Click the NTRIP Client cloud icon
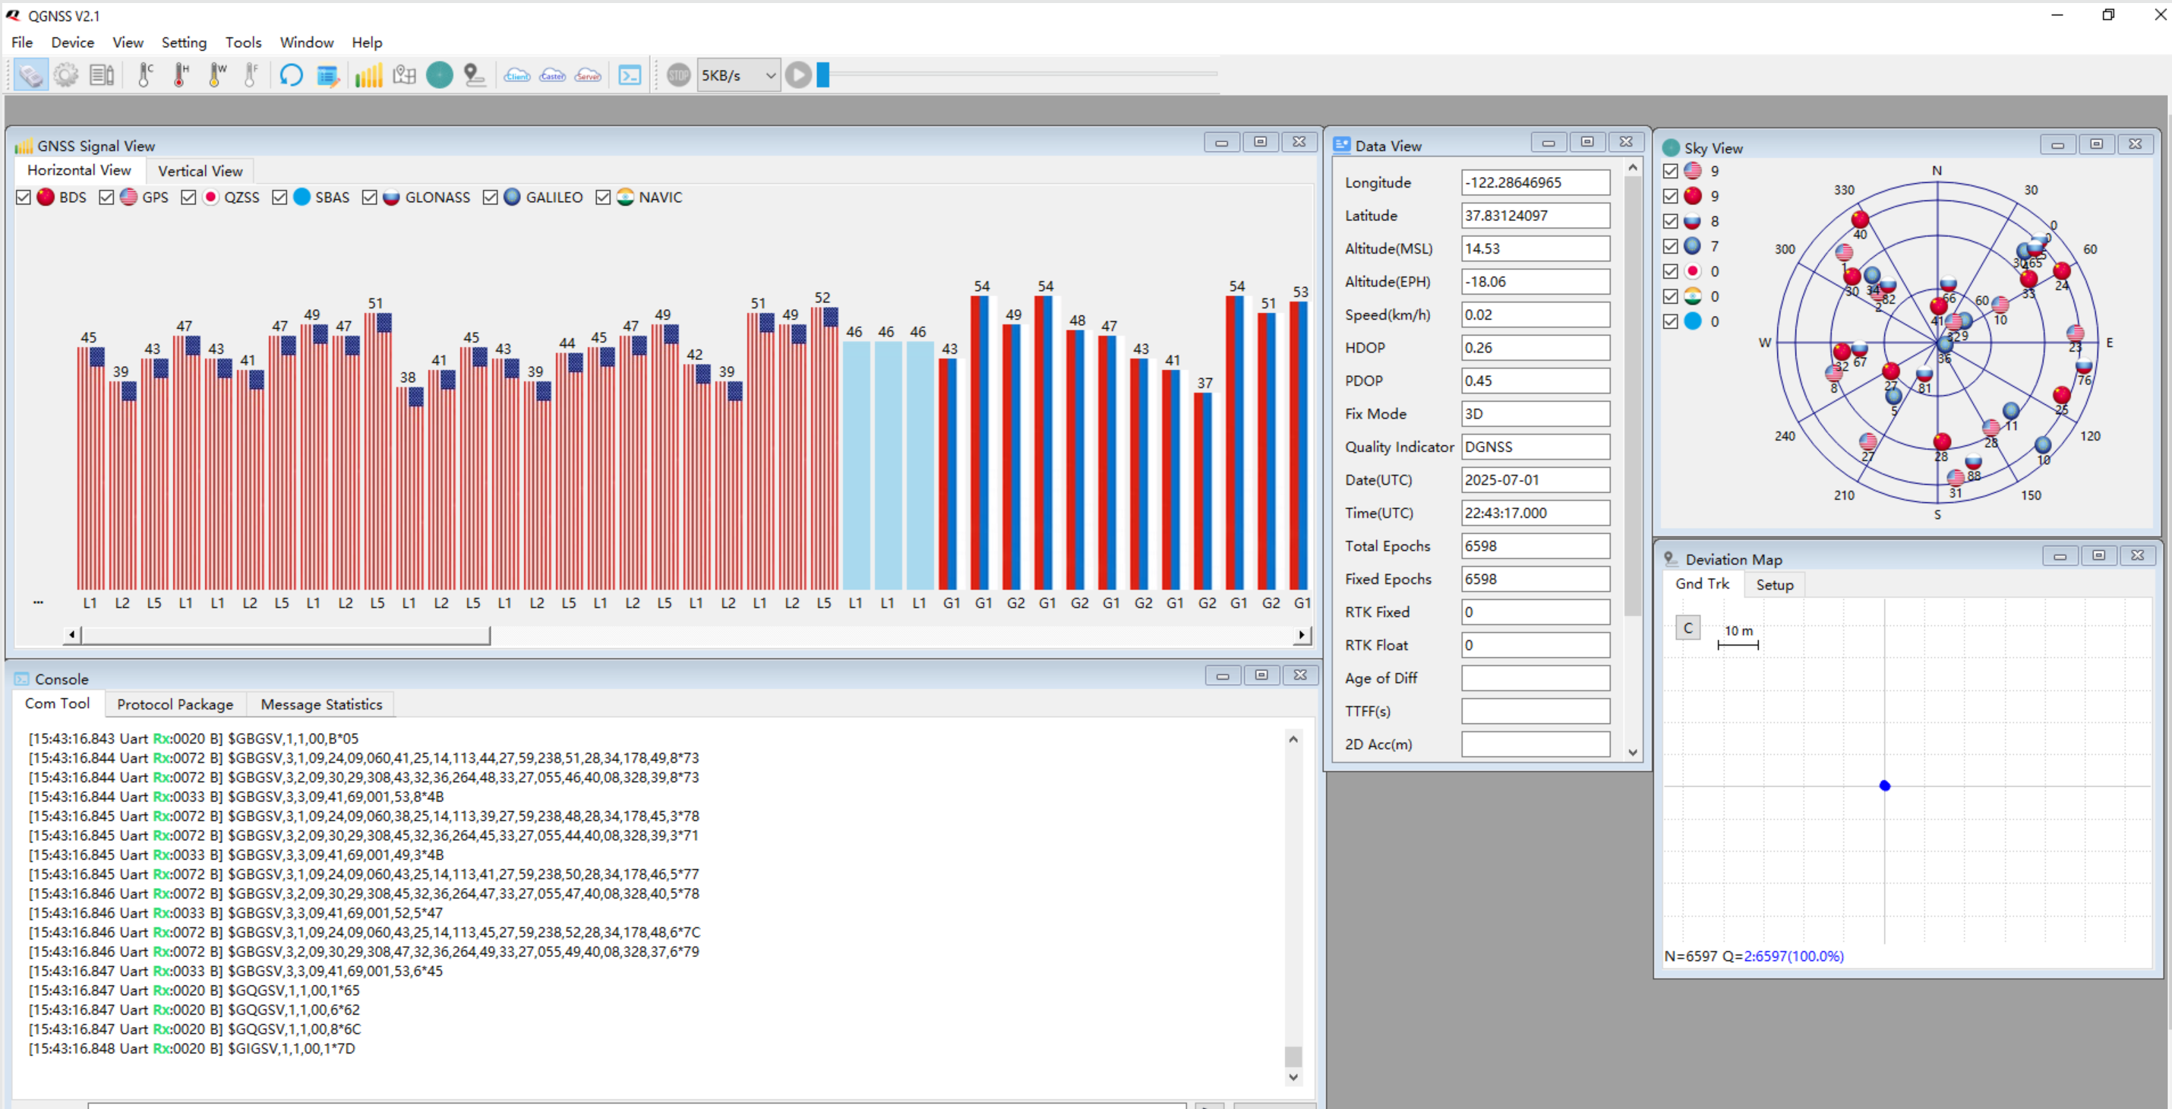 click(x=517, y=76)
